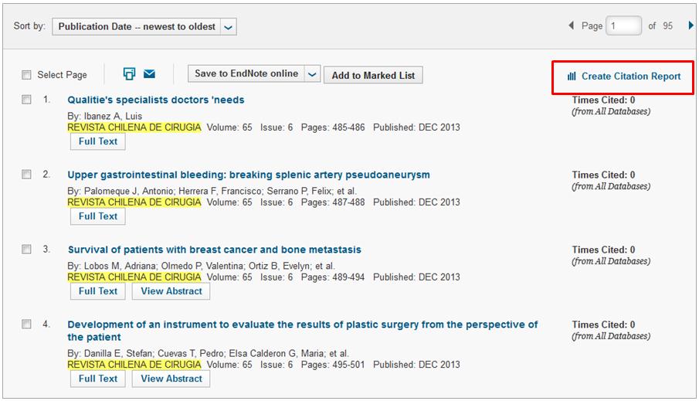Select checkbox for result 4
Screen dimensions: 699x401
[x=26, y=325]
